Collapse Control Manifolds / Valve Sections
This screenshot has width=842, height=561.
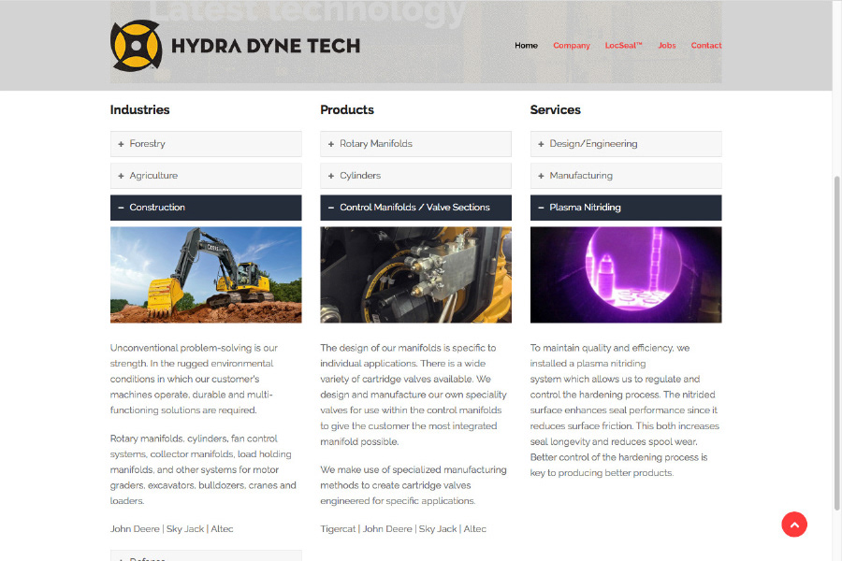click(x=415, y=208)
